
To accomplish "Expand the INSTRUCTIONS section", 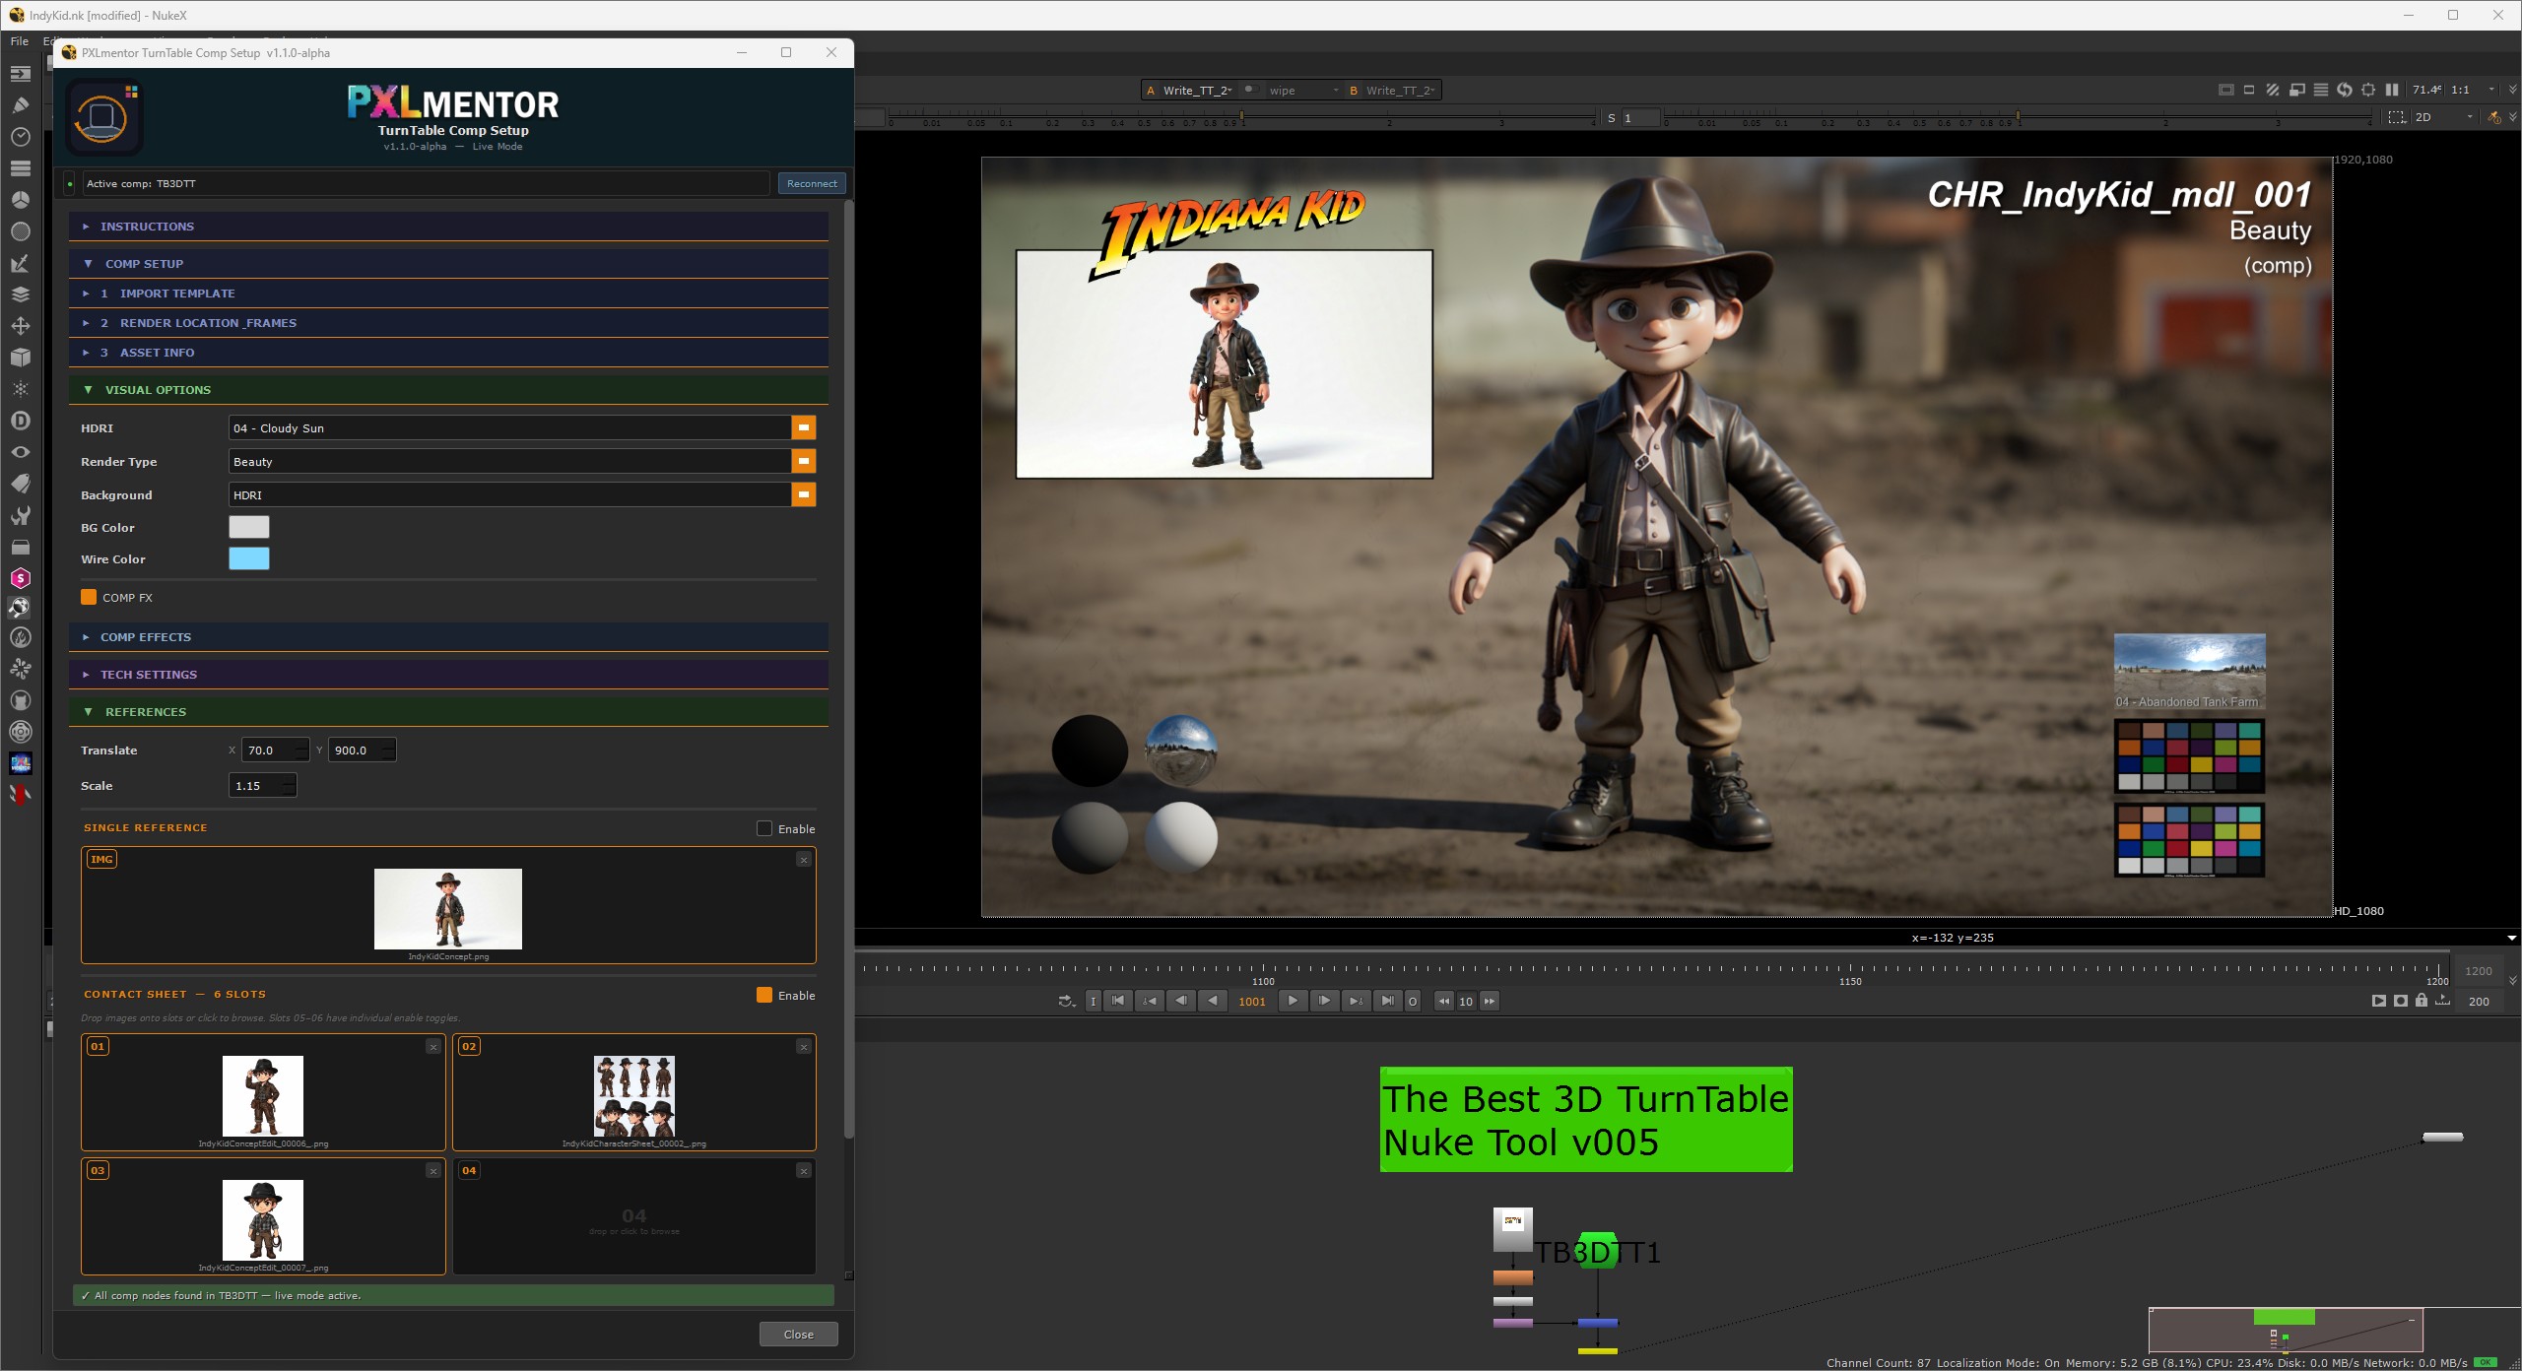I will [x=448, y=227].
